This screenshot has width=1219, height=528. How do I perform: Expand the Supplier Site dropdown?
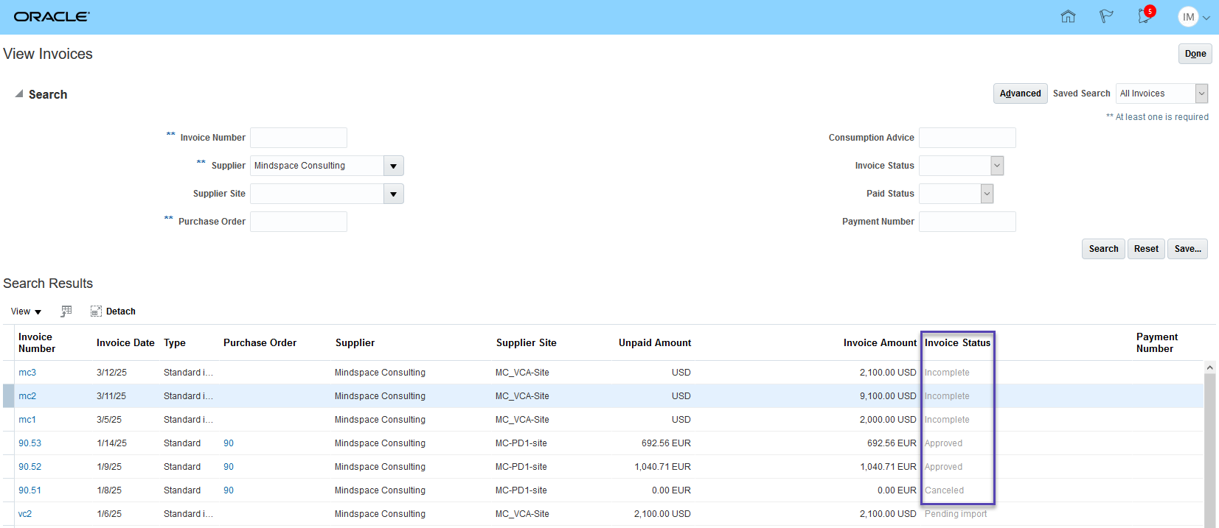(x=393, y=194)
